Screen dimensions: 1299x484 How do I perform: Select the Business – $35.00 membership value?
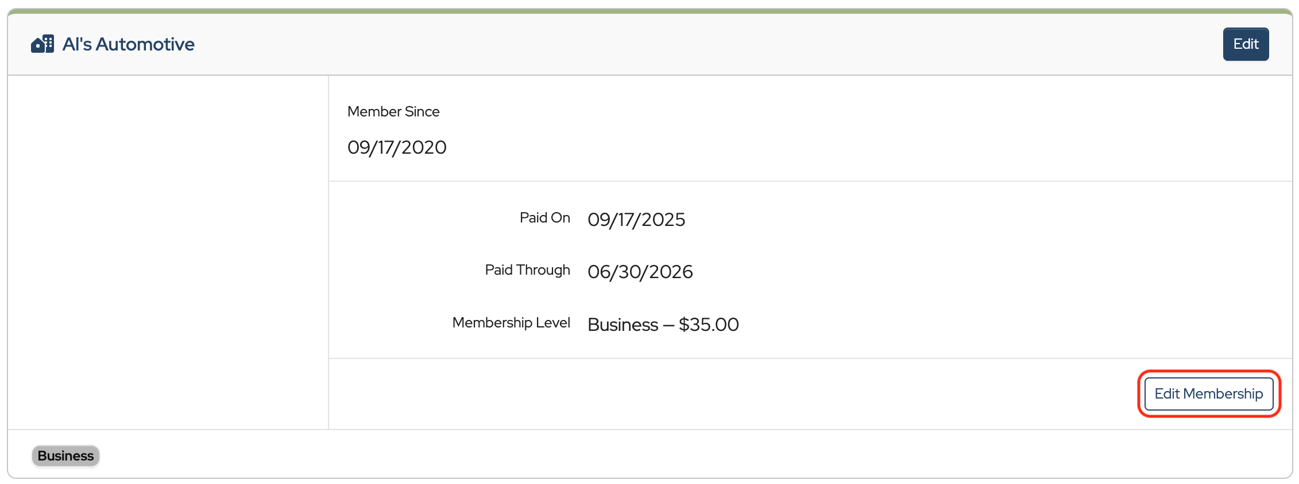663,325
